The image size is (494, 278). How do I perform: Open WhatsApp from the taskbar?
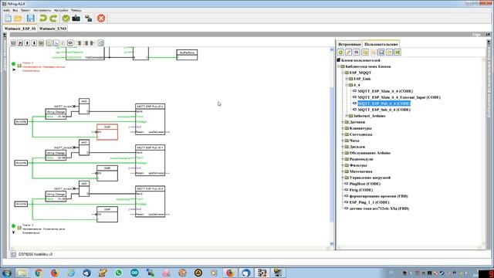(118, 273)
